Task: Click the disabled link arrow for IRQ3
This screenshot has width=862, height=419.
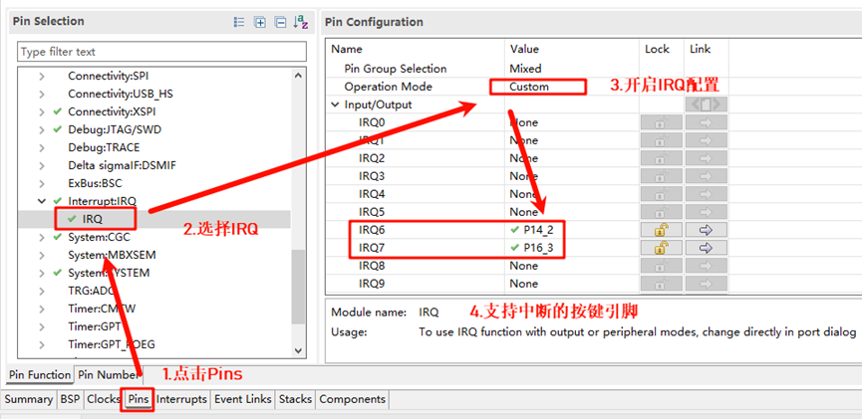Action: 707,176
